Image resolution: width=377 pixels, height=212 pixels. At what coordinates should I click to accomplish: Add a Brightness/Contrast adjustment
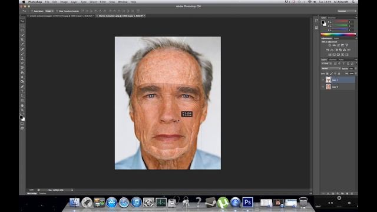pos(330,45)
